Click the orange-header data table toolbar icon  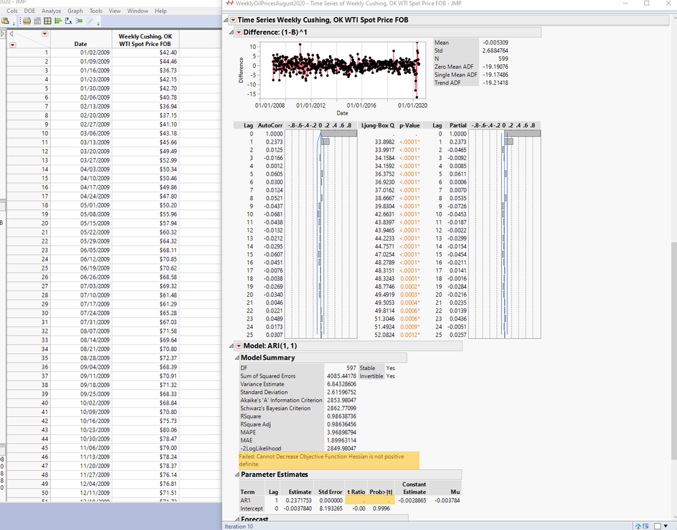pyautogui.click(x=27, y=22)
